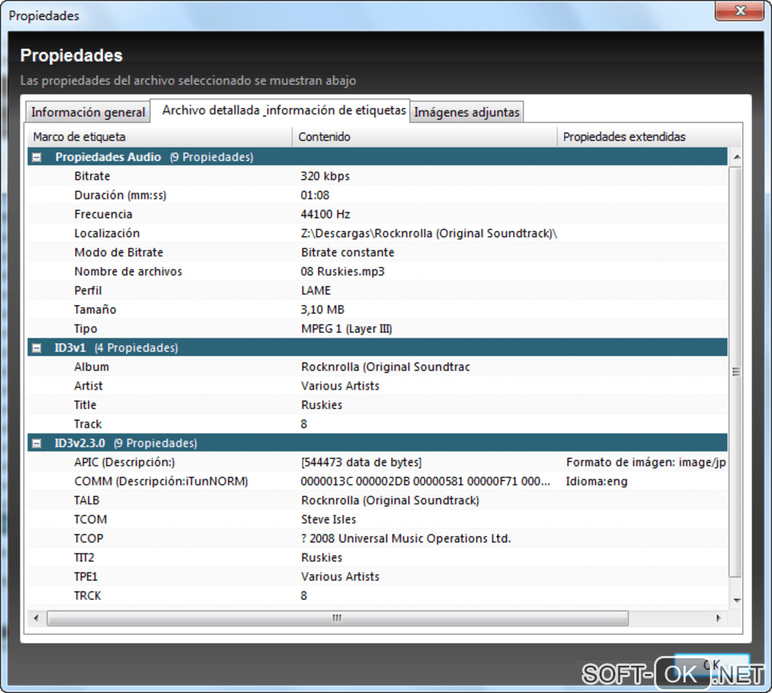Image resolution: width=772 pixels, height=693 pixels.
Task: Select the ID3v1 Artist row
Action: click(x=377, y=386)
